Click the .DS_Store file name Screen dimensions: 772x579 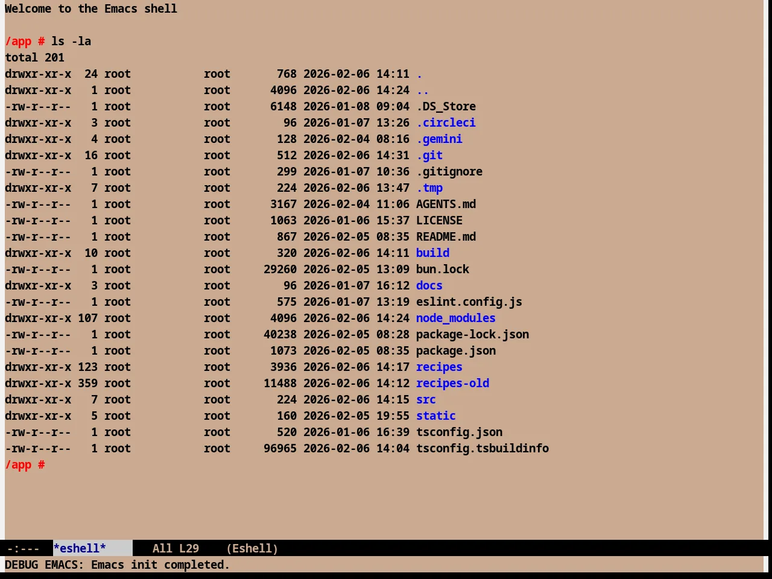[446, 107]
